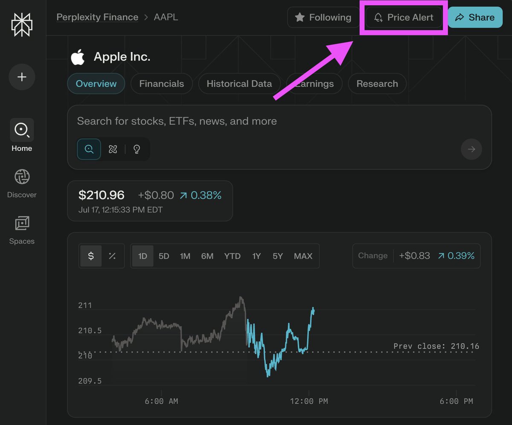Switch chart to dollar display

point(91,256)
